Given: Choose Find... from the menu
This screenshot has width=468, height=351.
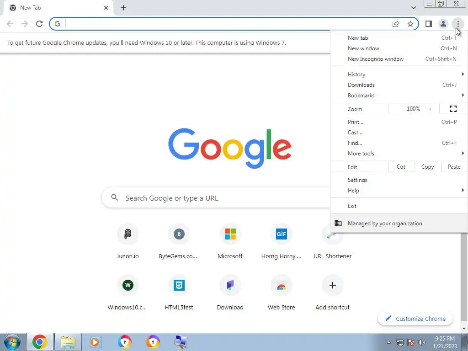Looking at the screenshot, I should point(399,143).
